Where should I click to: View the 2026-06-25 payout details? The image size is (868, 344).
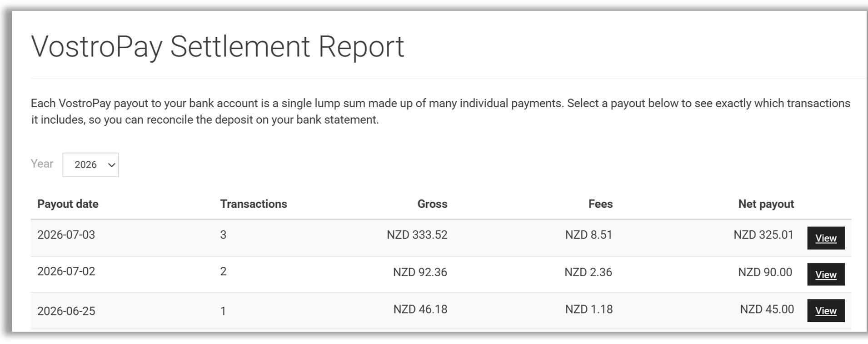coord(826,311)
